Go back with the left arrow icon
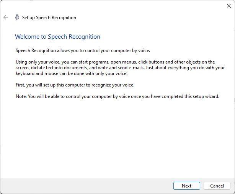 coord(6,17)
